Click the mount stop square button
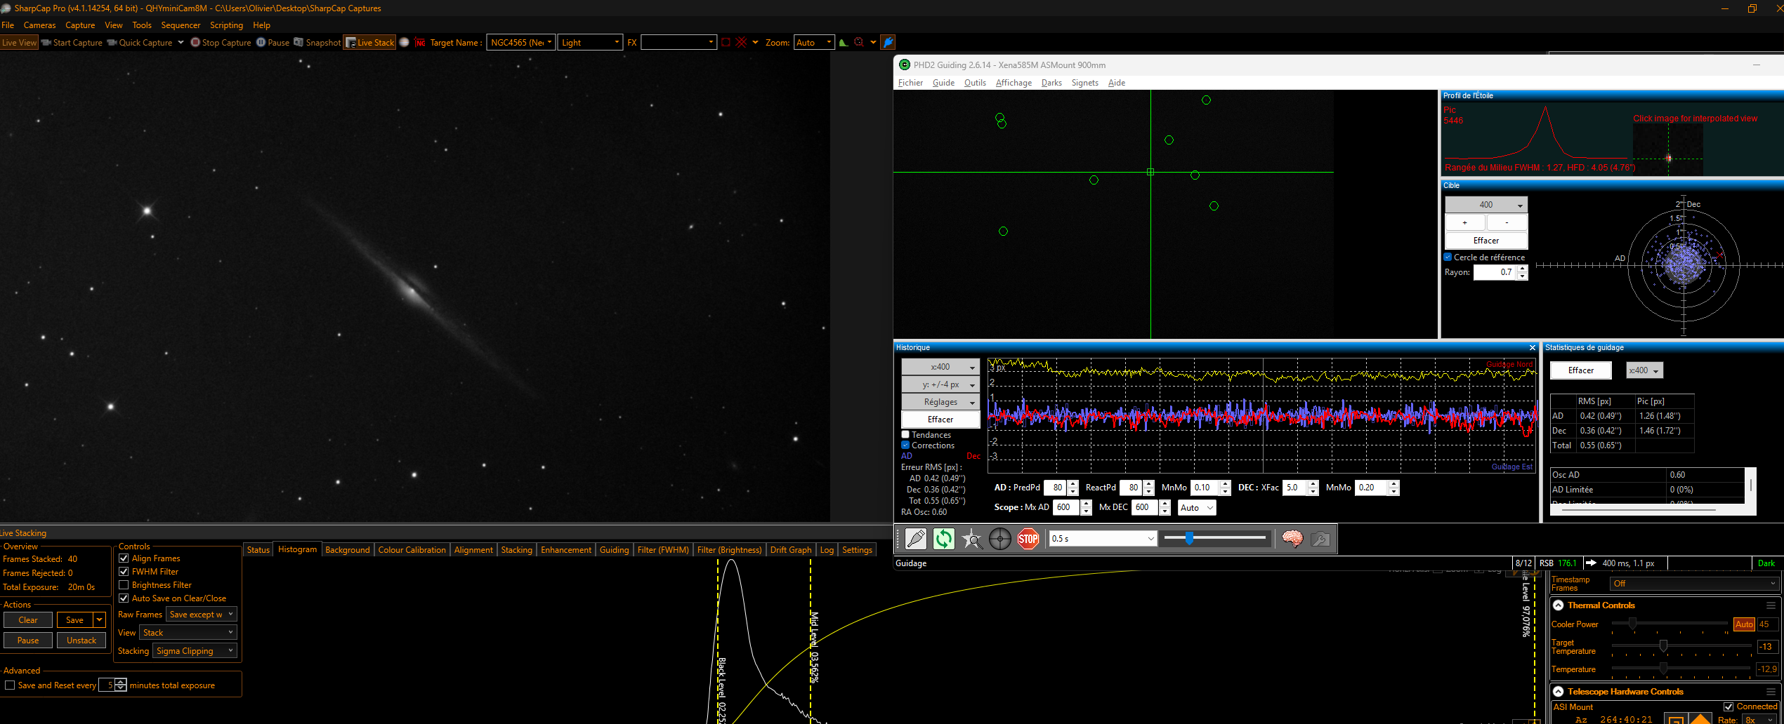This screenshot has height=724, width=1784. click(x=1675, y=720)
